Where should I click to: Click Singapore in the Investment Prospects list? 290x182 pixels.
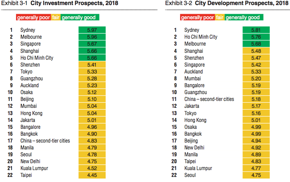(30, 44)
